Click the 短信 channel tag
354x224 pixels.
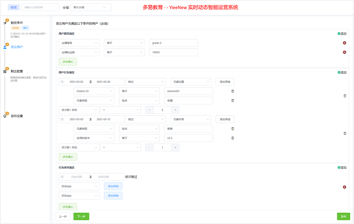[14, 7]
